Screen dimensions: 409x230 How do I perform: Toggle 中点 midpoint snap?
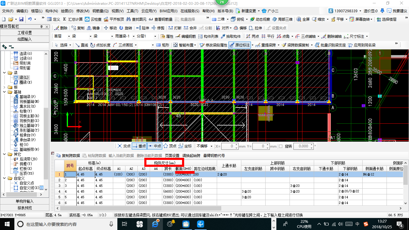pyautogui.click(x=154, y=146)
